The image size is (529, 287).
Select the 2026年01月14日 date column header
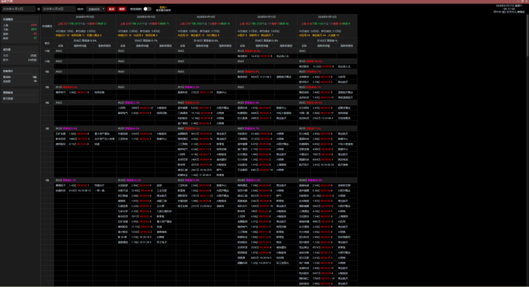click(206, 17)
